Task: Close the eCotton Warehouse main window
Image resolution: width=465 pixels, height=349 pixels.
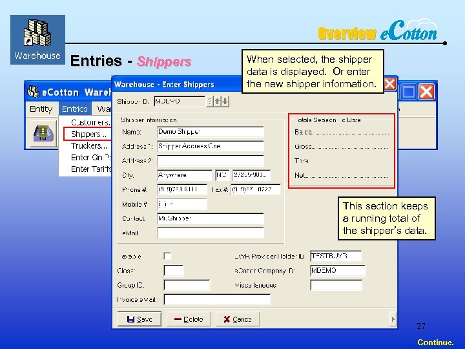Action: pyautogui.click(x=426, y=91)
